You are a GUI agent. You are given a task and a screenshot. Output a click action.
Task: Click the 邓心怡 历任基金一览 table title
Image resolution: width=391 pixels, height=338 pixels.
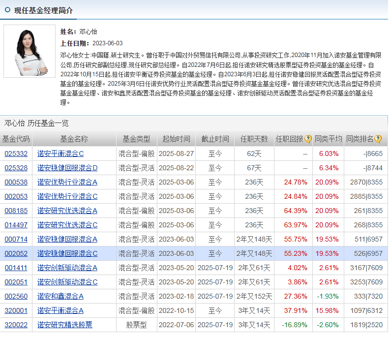coord(36,123)
